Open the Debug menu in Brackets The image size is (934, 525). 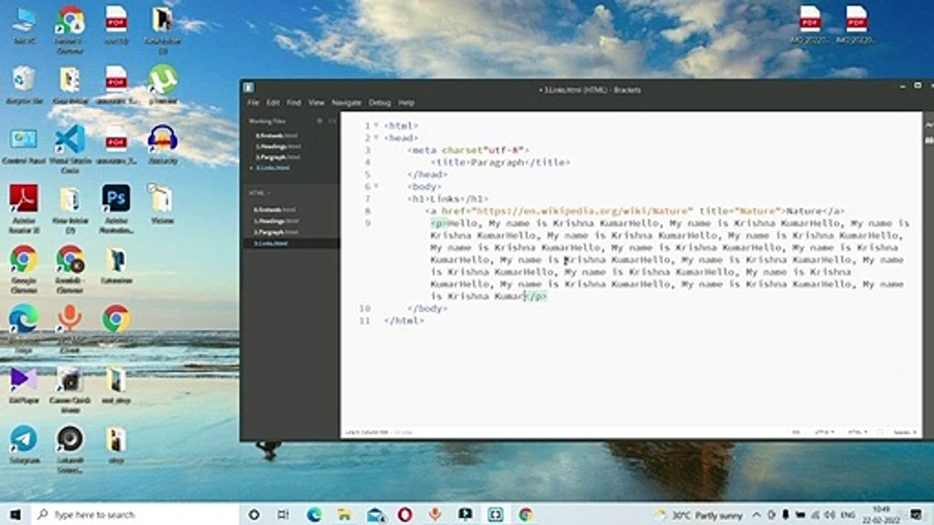click(379, 103)
